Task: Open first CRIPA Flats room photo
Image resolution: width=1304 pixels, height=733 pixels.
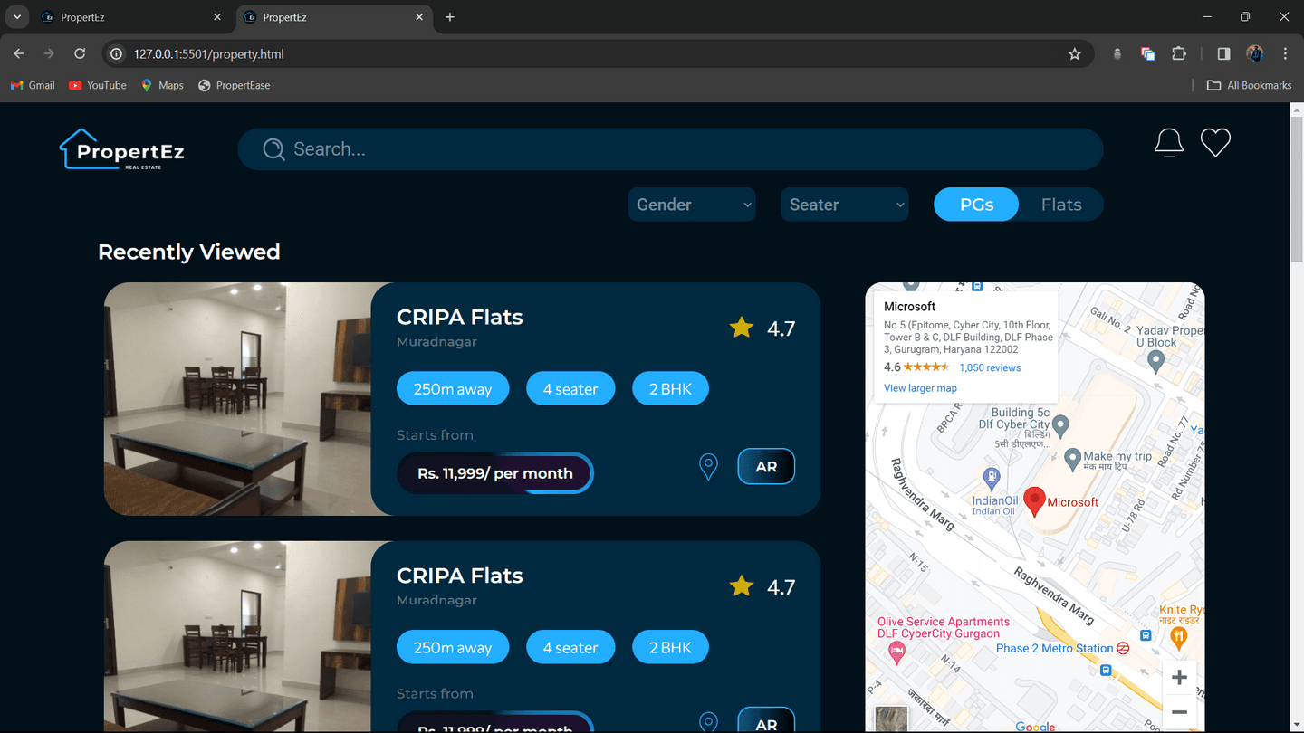Action: point(238,399)
